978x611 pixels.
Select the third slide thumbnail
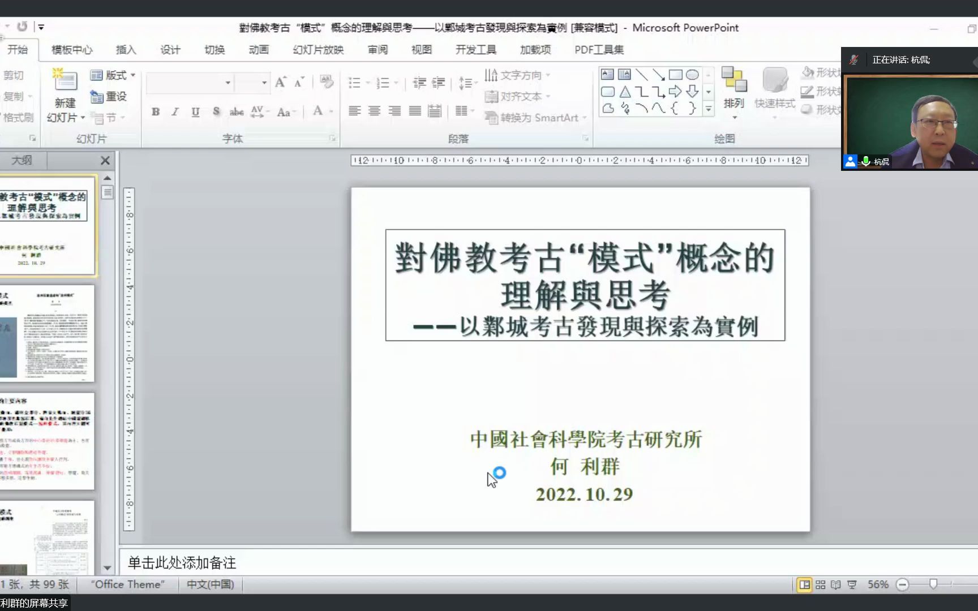tap(47, 441)
